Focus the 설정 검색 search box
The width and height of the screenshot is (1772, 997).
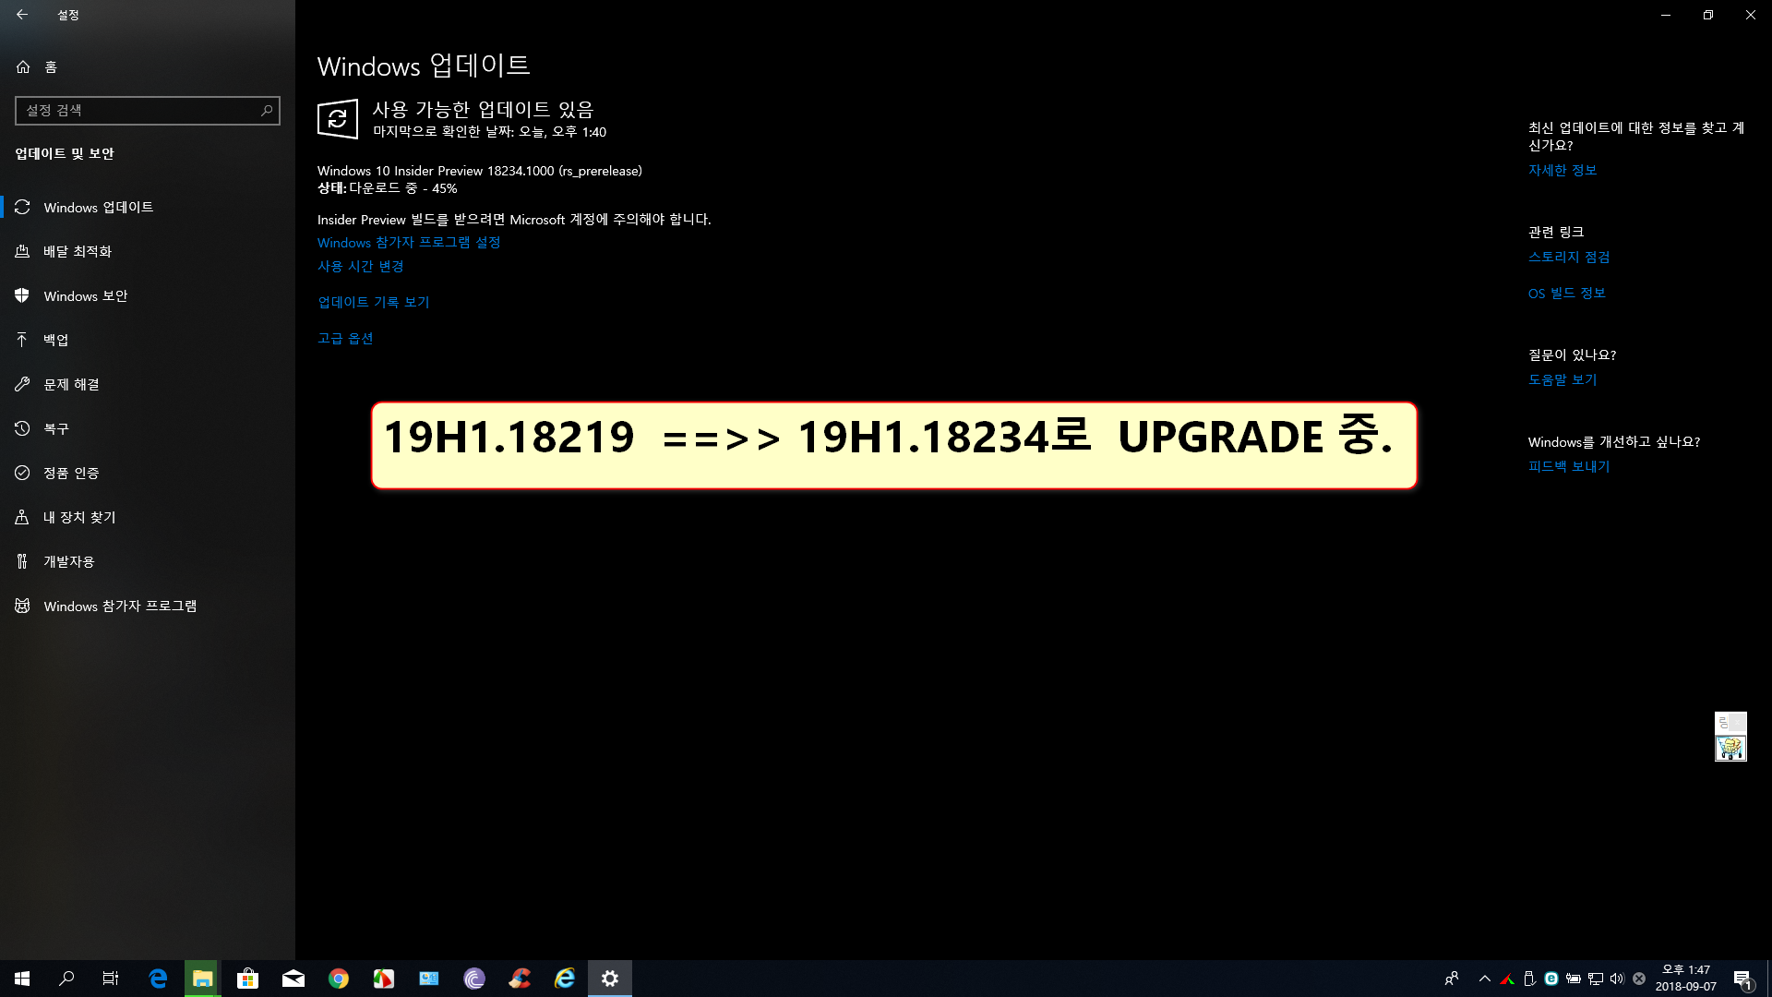(x=148, y=111)
